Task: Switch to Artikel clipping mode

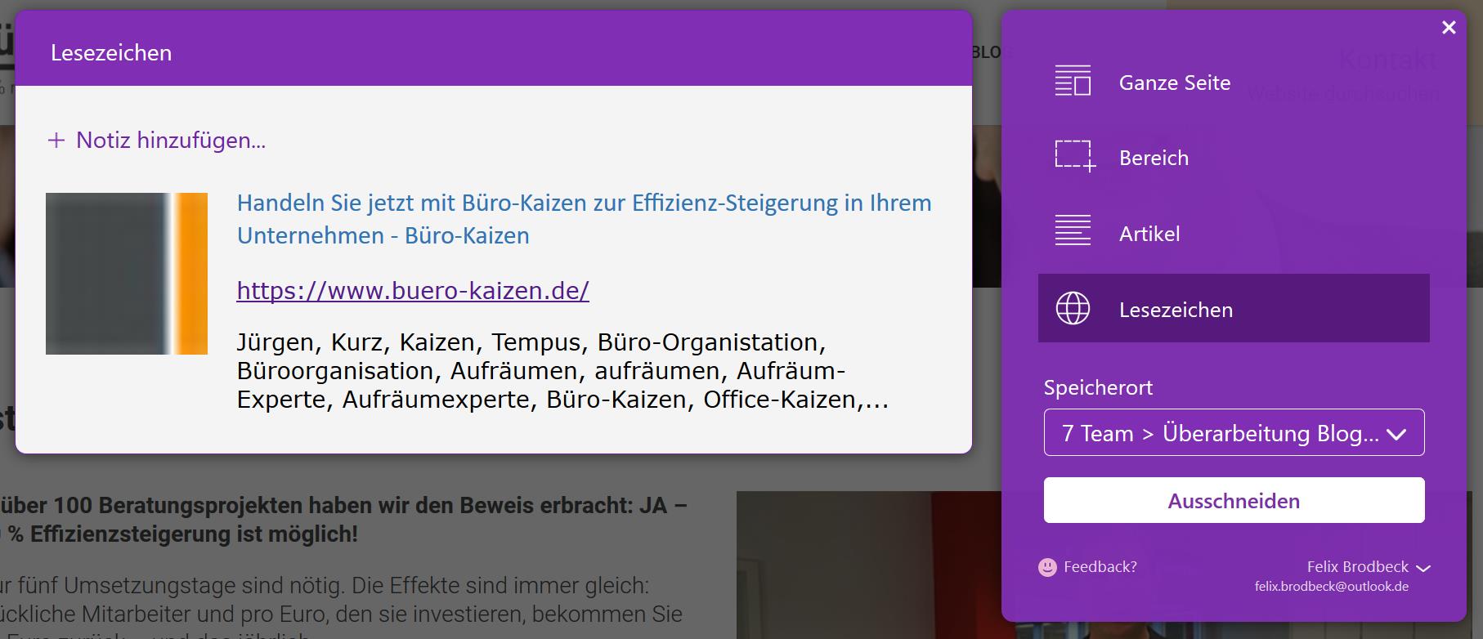Action: click(x=1234, y=234)
